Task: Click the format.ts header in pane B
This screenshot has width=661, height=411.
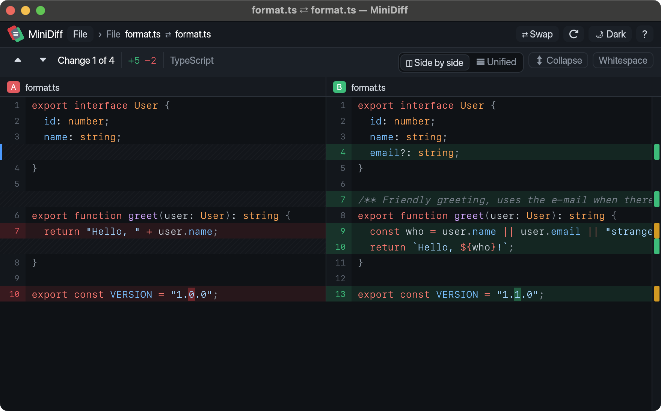Action: click(368, 88)
